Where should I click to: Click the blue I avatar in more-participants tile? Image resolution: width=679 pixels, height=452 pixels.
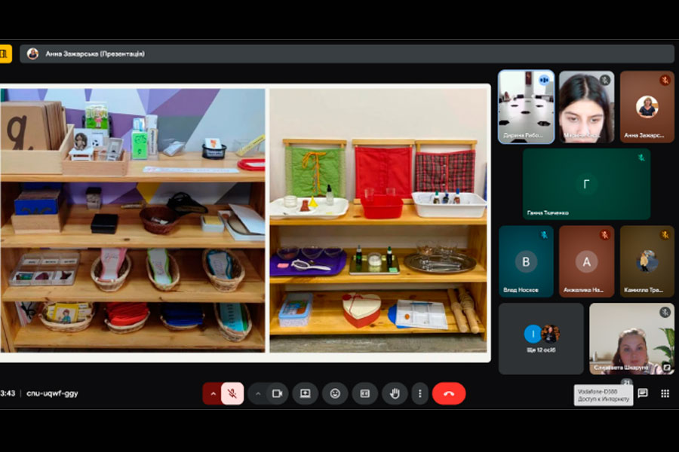[533, 334]
